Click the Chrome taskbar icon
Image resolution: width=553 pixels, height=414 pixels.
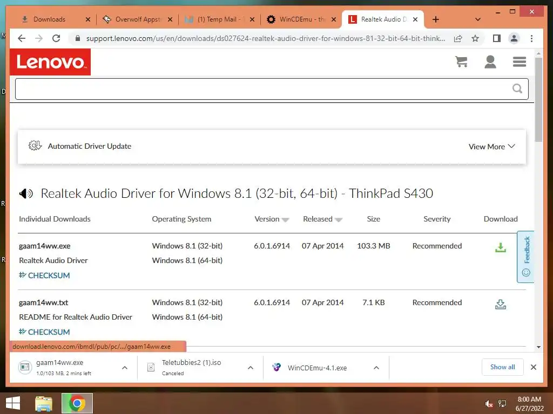77,403
